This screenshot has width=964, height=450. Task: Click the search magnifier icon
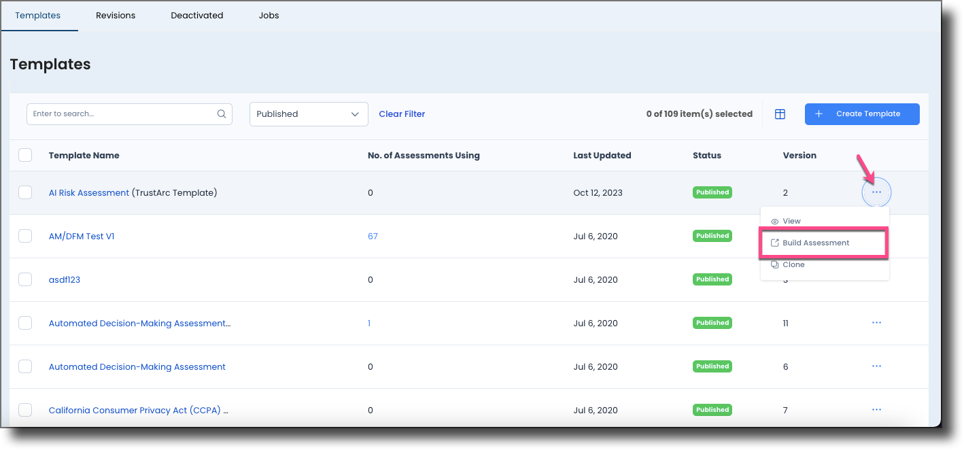coord(222,114)
